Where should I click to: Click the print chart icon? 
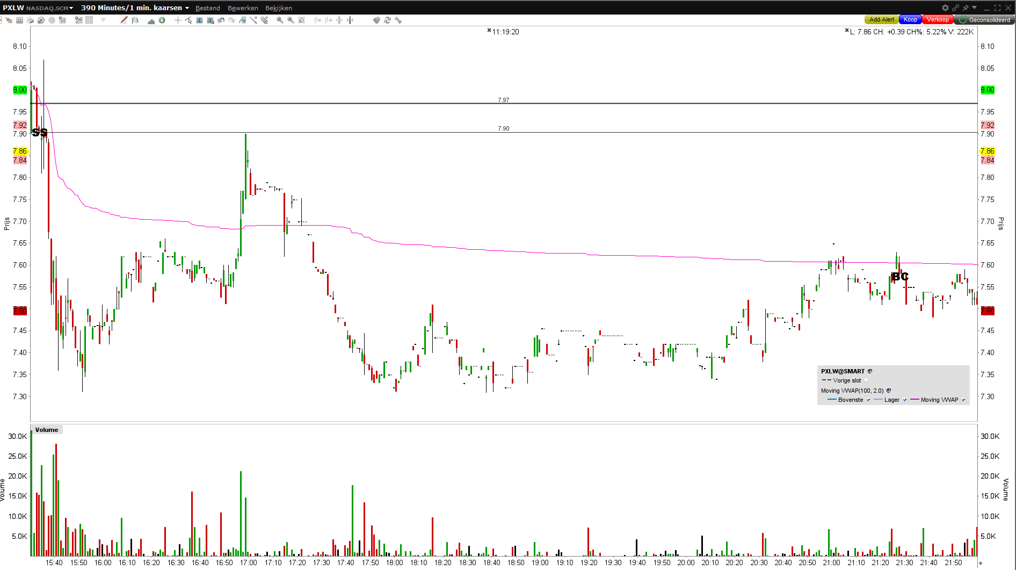click(30, 20)
